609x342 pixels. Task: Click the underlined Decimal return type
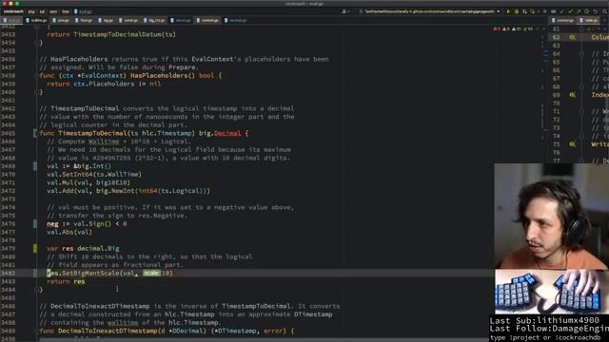coord(227,133)
